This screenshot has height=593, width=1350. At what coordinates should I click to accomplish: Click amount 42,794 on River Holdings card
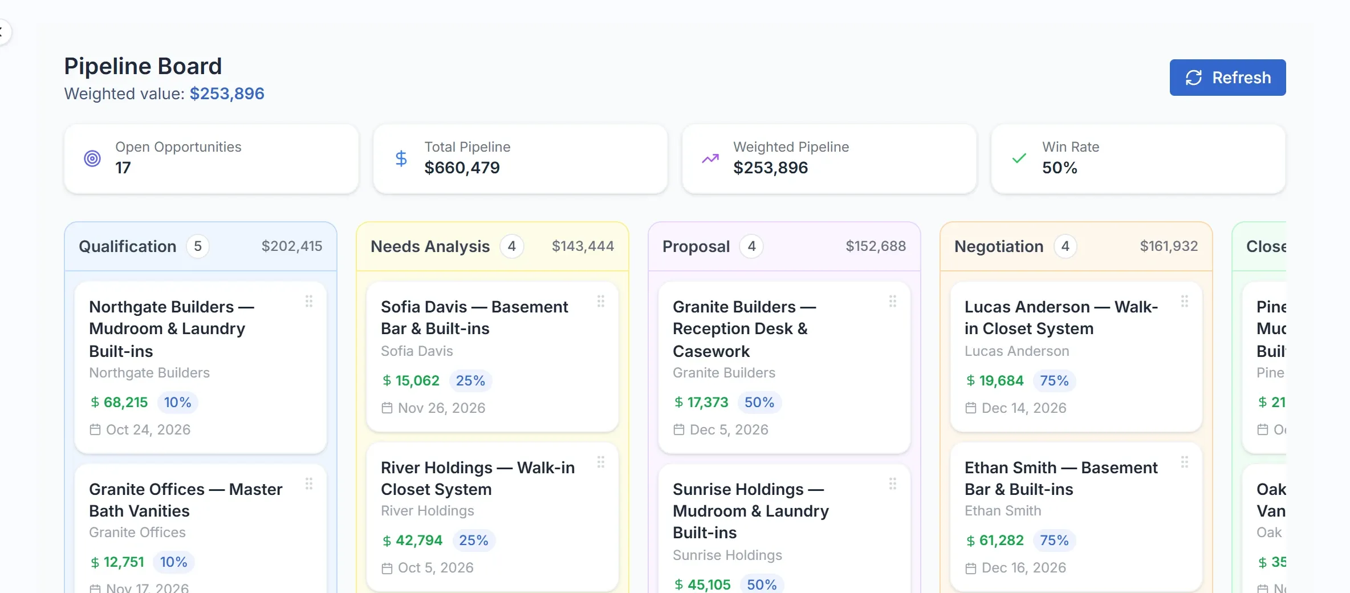(419, 541)
